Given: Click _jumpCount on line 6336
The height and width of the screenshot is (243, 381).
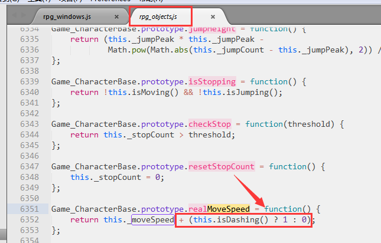Looking at the screenshot, I should [239, 50].
